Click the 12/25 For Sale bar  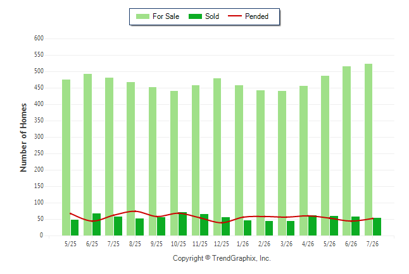pos(217,157)
